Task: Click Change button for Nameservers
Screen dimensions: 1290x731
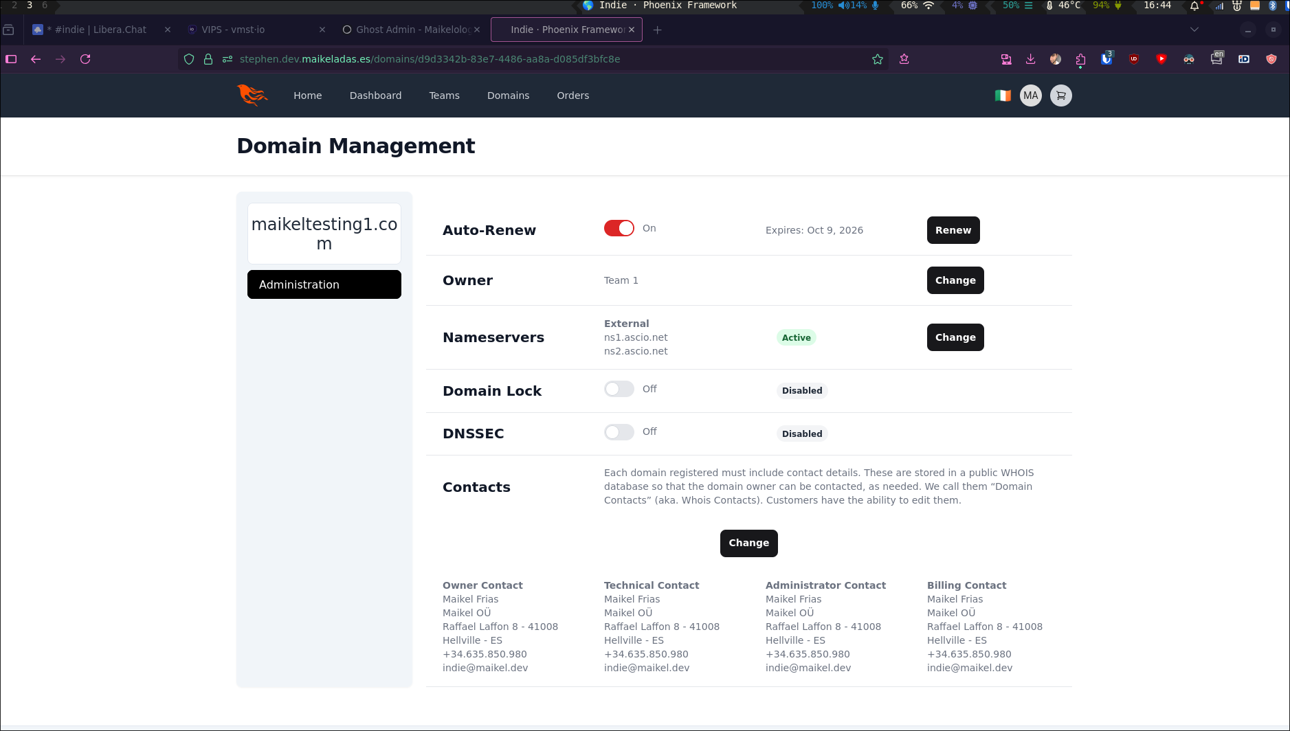Action: 955,337
